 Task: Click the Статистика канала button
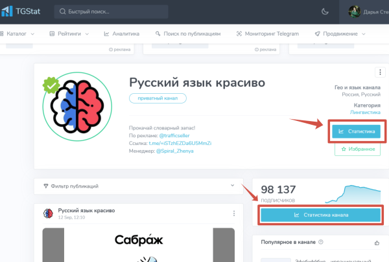click(x=320, y=215)
